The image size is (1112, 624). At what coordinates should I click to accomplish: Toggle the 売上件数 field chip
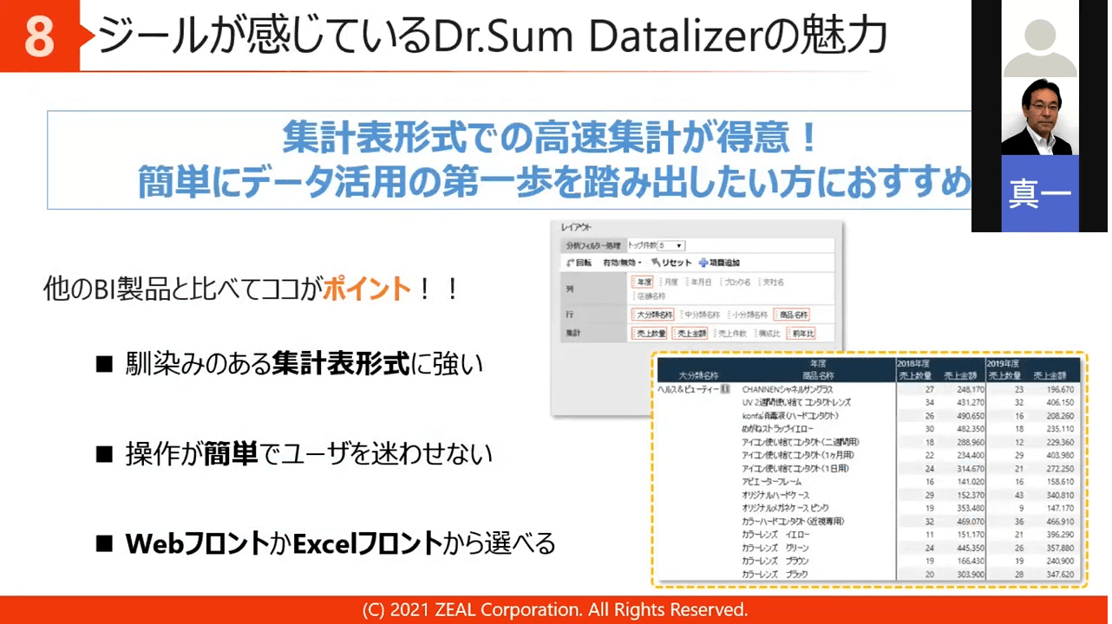coord(731,333)
